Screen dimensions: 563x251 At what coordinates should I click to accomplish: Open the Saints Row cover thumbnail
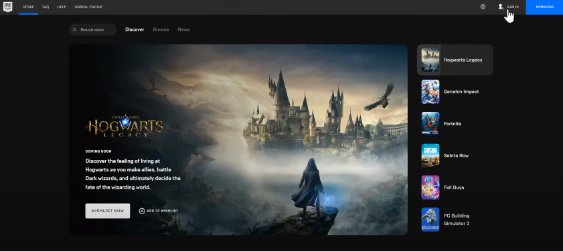(x=430, y=155)
